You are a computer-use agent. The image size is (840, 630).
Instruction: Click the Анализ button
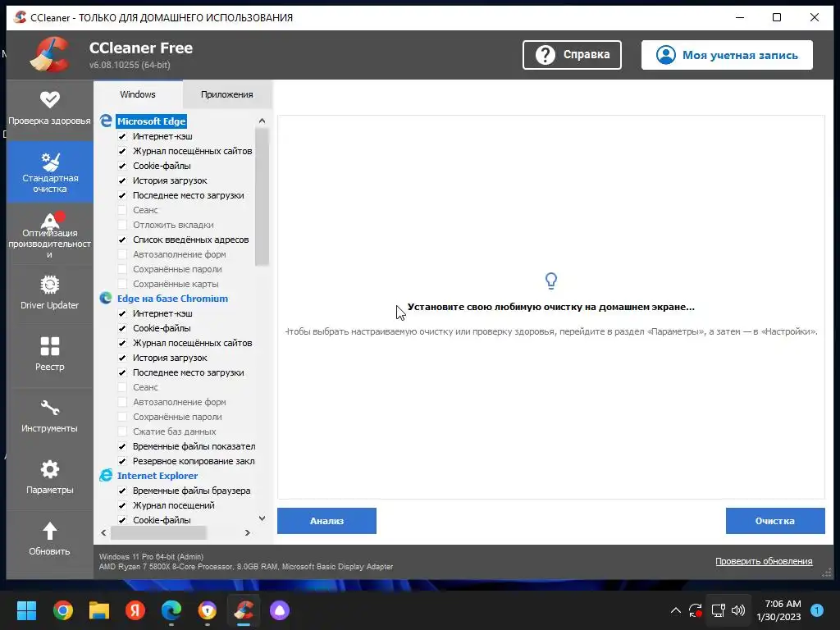coord(326,521)
